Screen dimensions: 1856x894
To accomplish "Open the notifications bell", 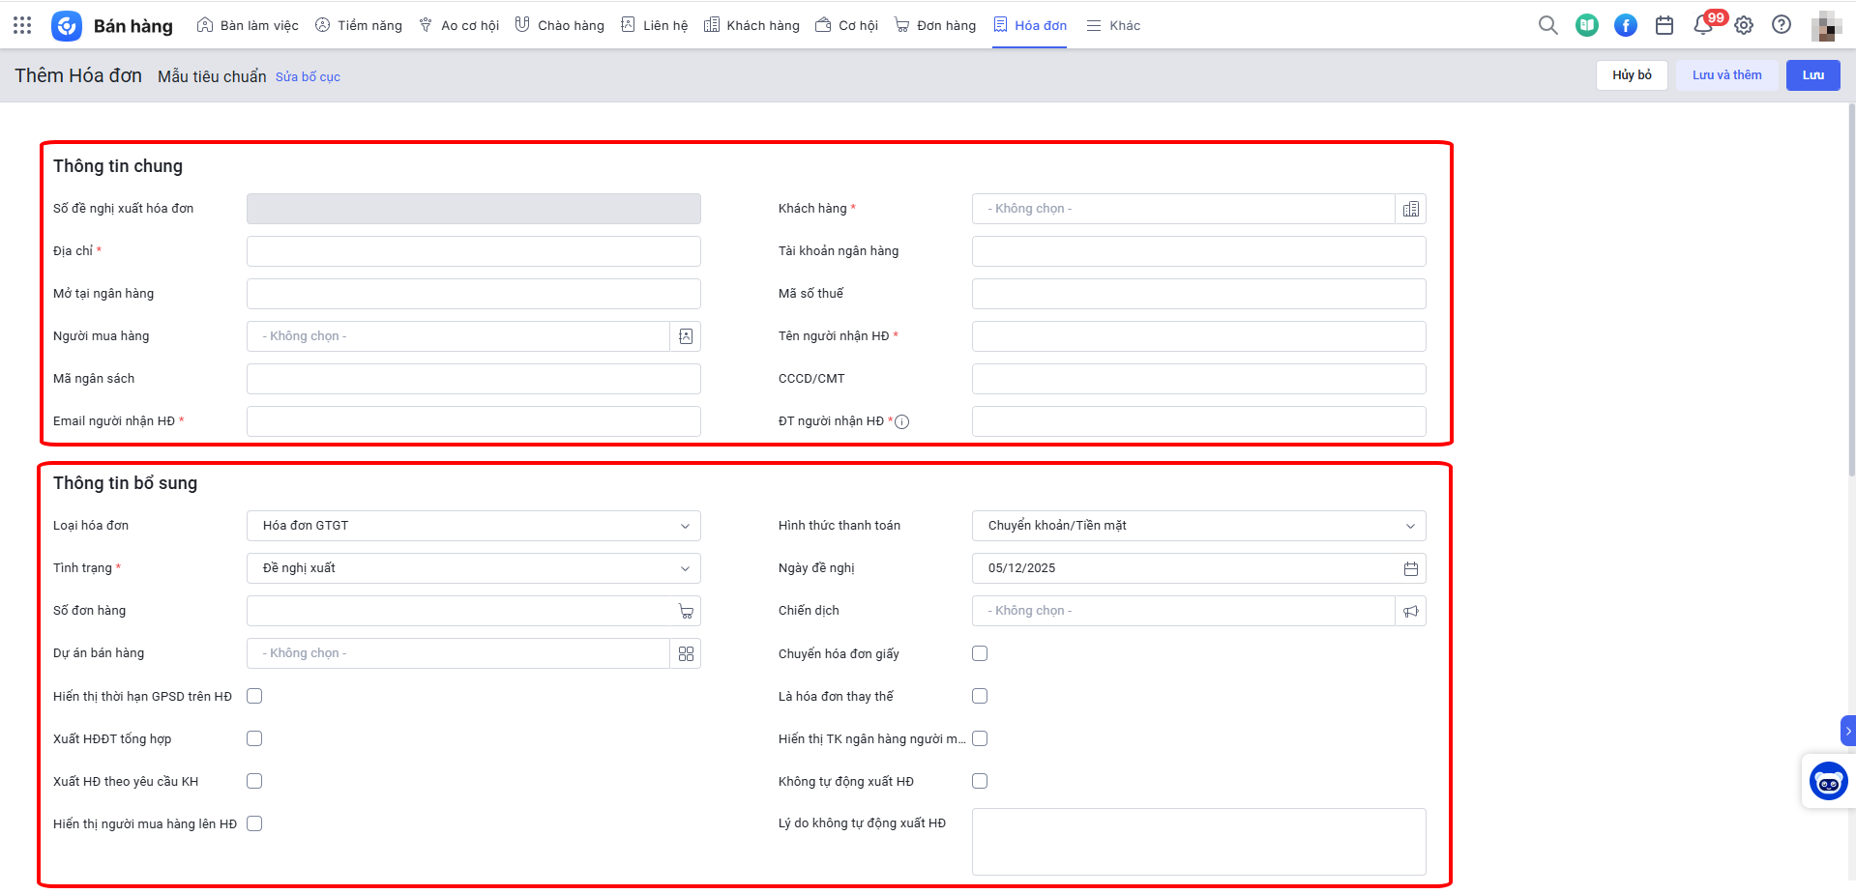I will pos(1703,25).
